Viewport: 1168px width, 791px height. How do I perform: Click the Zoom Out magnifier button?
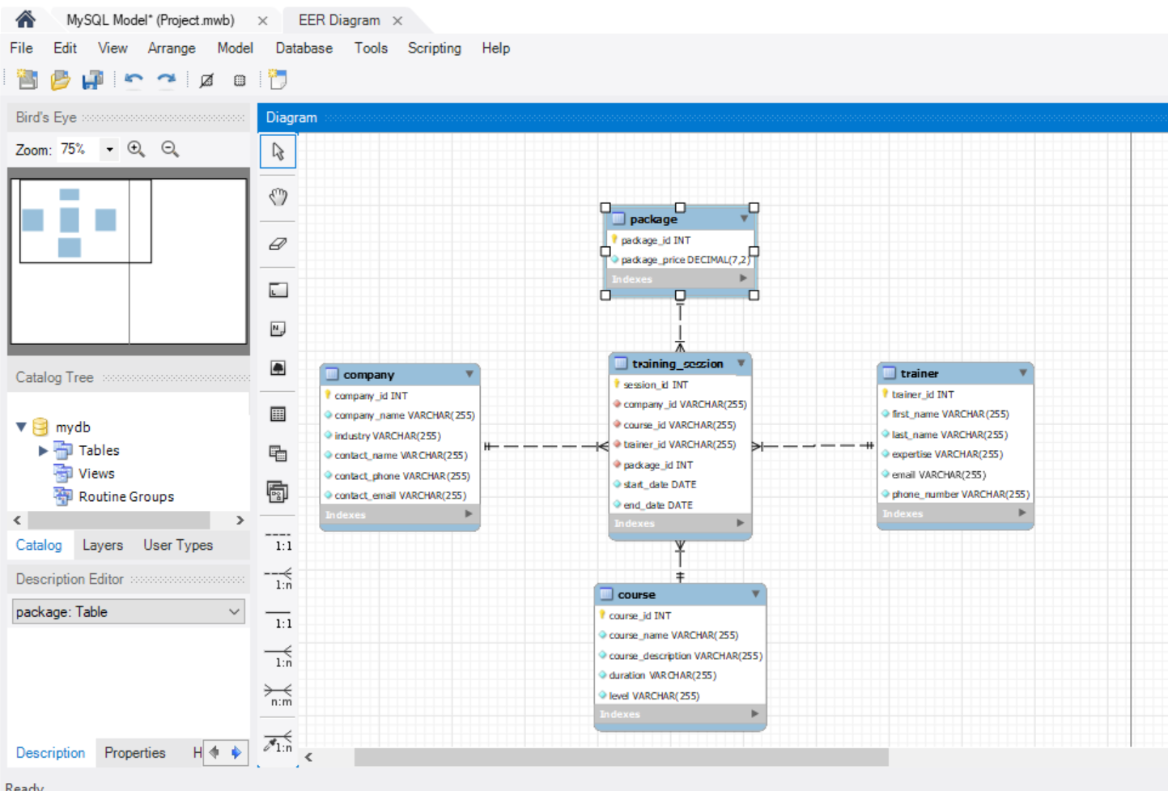(168, 149)
